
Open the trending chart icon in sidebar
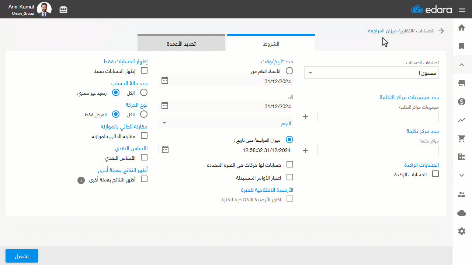tap(462, 120)
